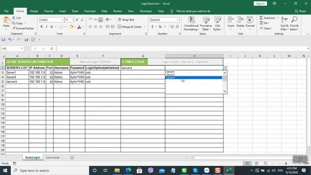Open the Insert ribbon tab
This screenshot has height=175, width=311.
point(63,11)
